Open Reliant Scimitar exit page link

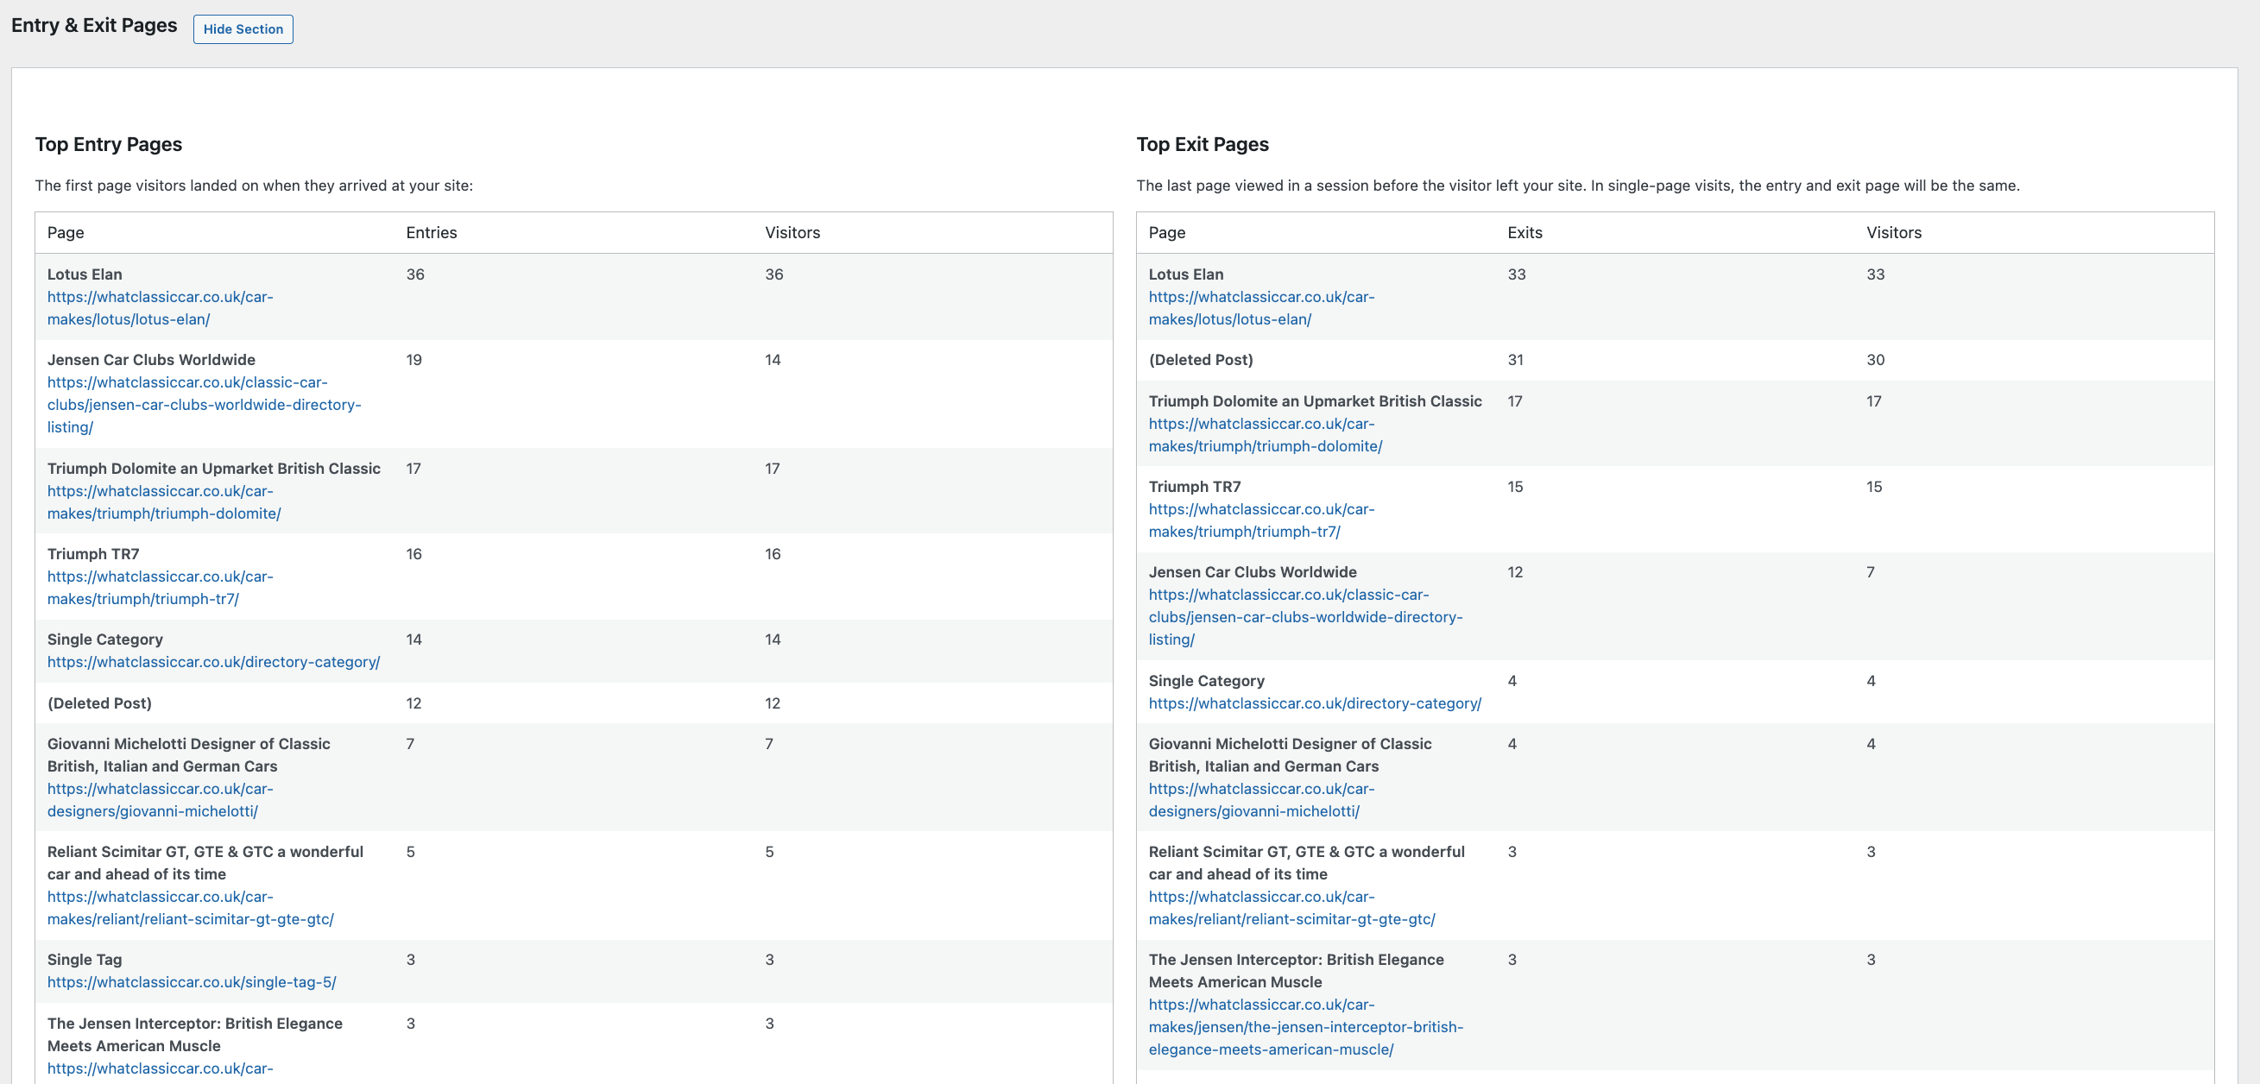point(1260,898)
